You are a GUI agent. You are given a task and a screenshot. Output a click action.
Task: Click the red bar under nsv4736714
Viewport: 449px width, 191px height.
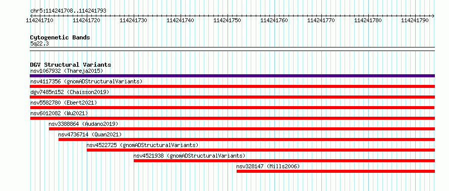(x=247, y=139)
